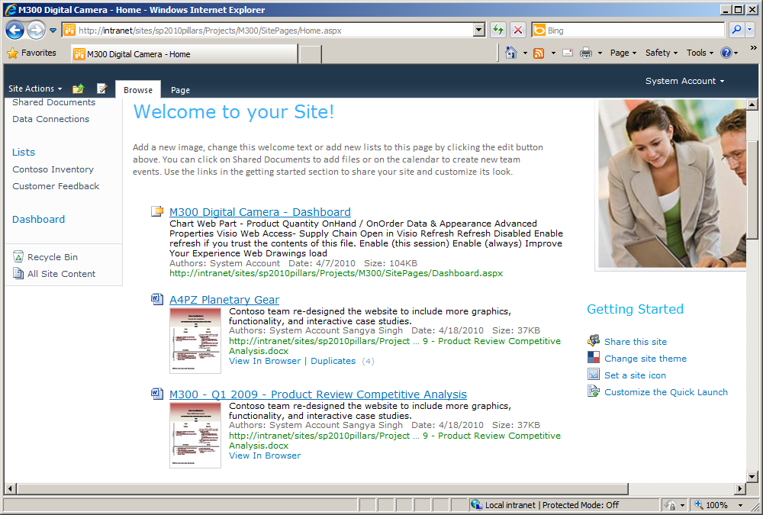
Task: Open the Safety menu
Action: (x=662, y=53)
